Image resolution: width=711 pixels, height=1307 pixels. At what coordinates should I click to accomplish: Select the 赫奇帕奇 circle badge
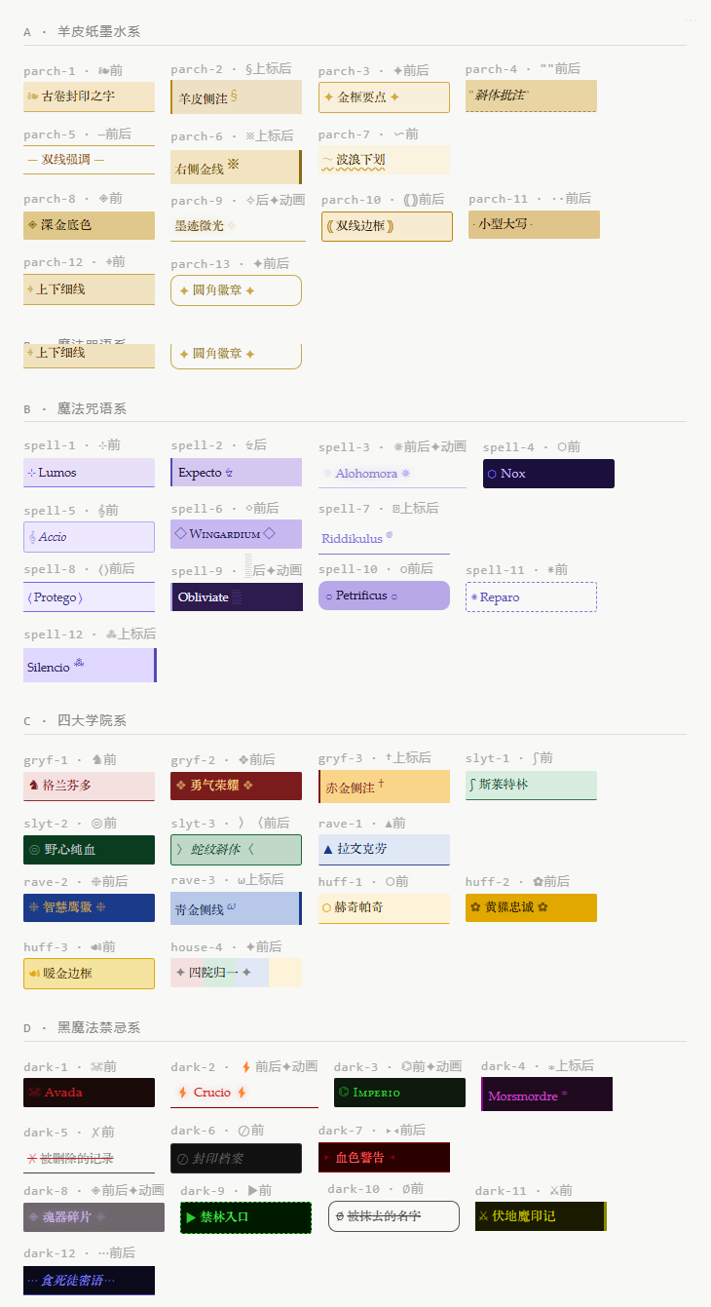click(x=384, y=907)
